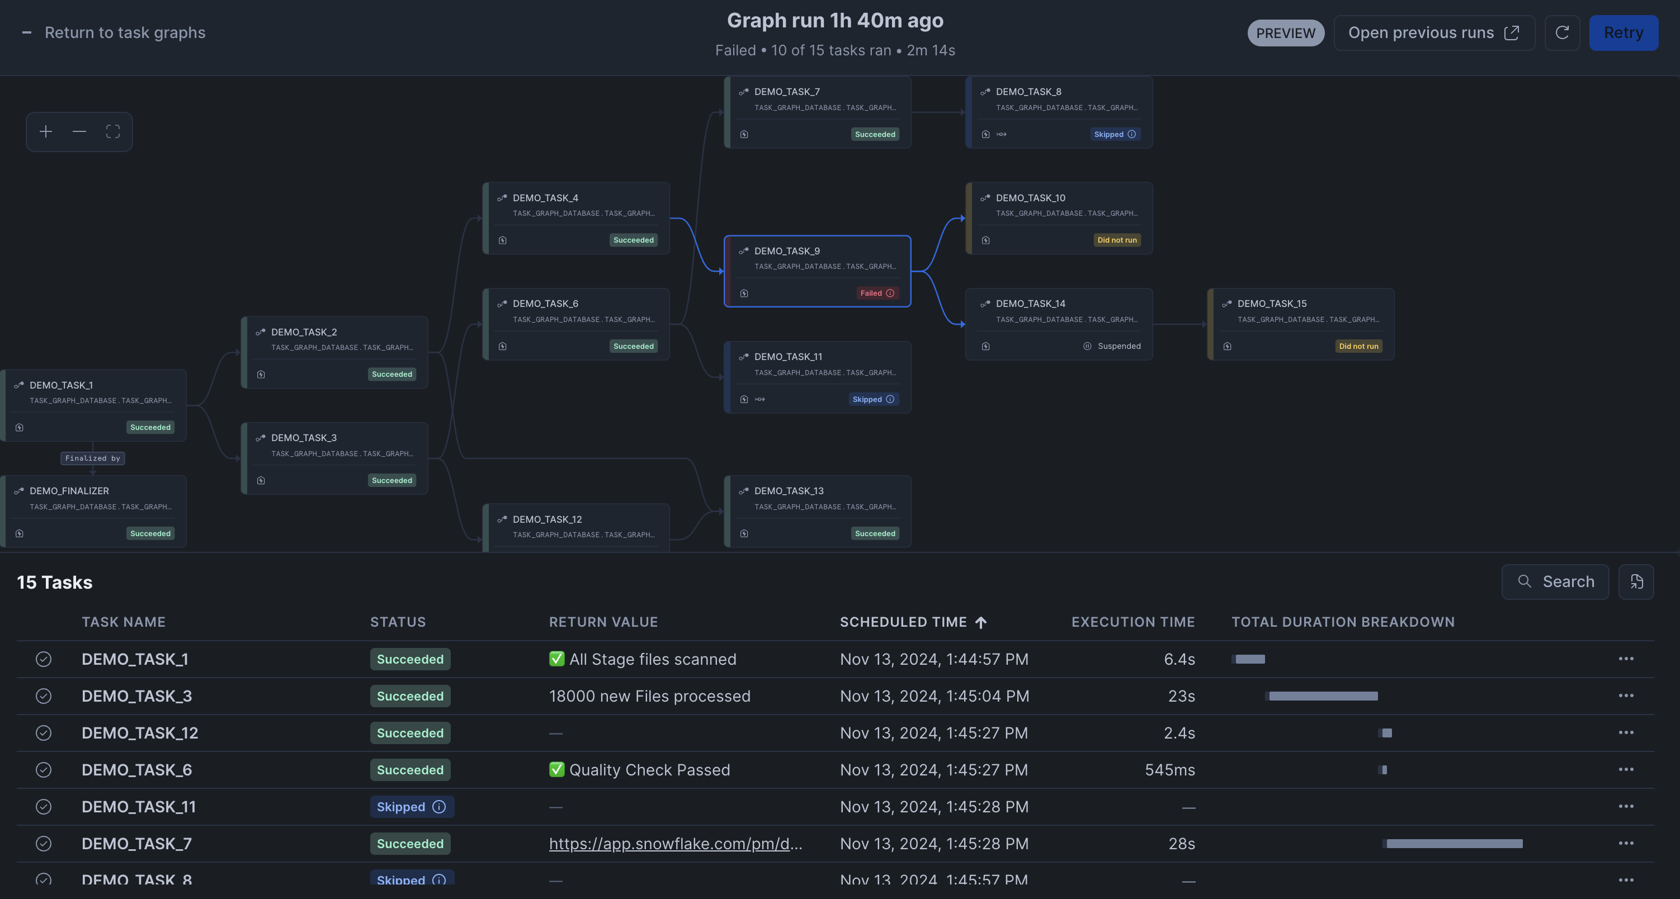The width and height of the screenshot is (1680, 899).
Task: Sort by Total Duration Breakdown header
Action: pos(1343,622)
